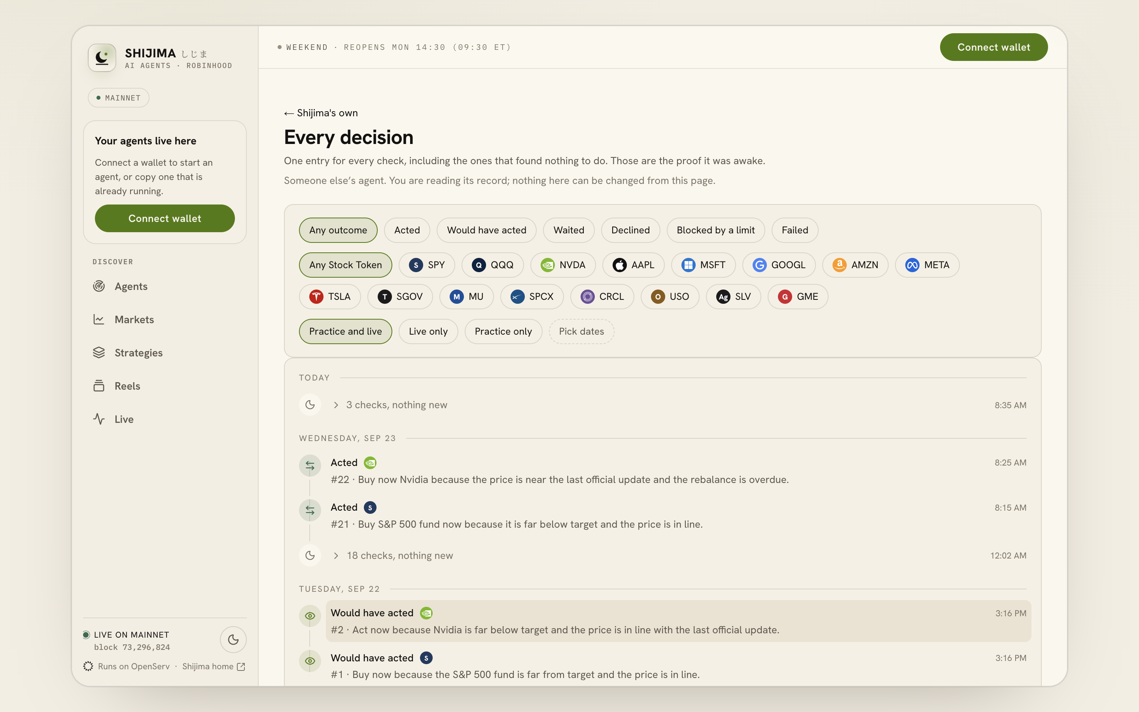
Task: Click the Markets chart icon
Action: pyautogui.click(x=99, y=320)
